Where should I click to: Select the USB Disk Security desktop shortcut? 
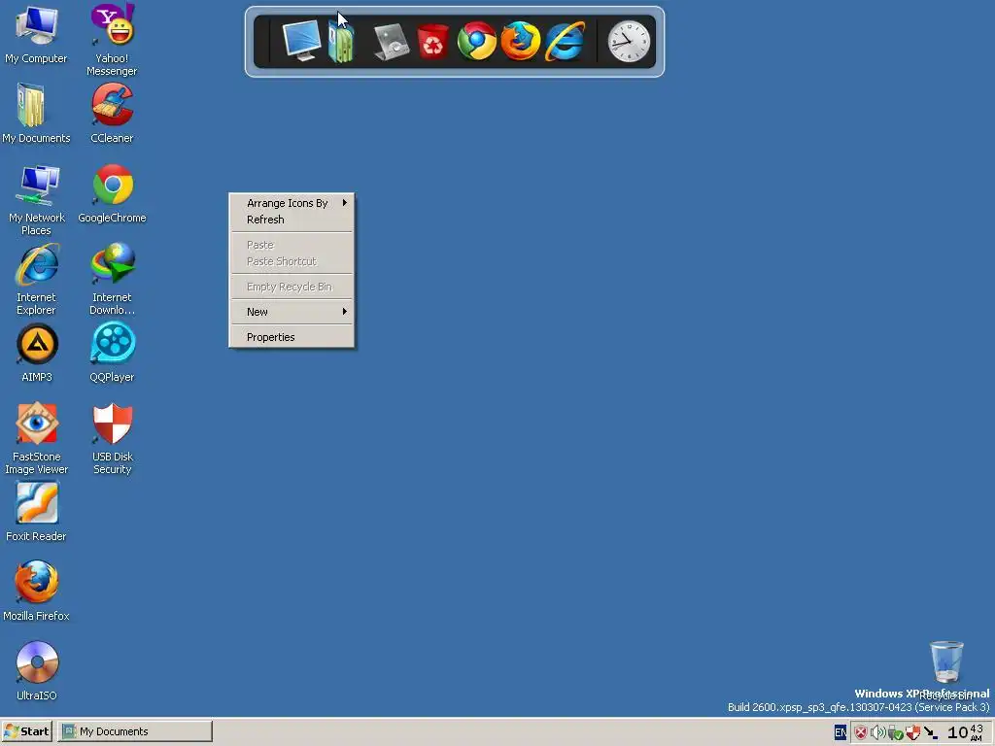112,438
